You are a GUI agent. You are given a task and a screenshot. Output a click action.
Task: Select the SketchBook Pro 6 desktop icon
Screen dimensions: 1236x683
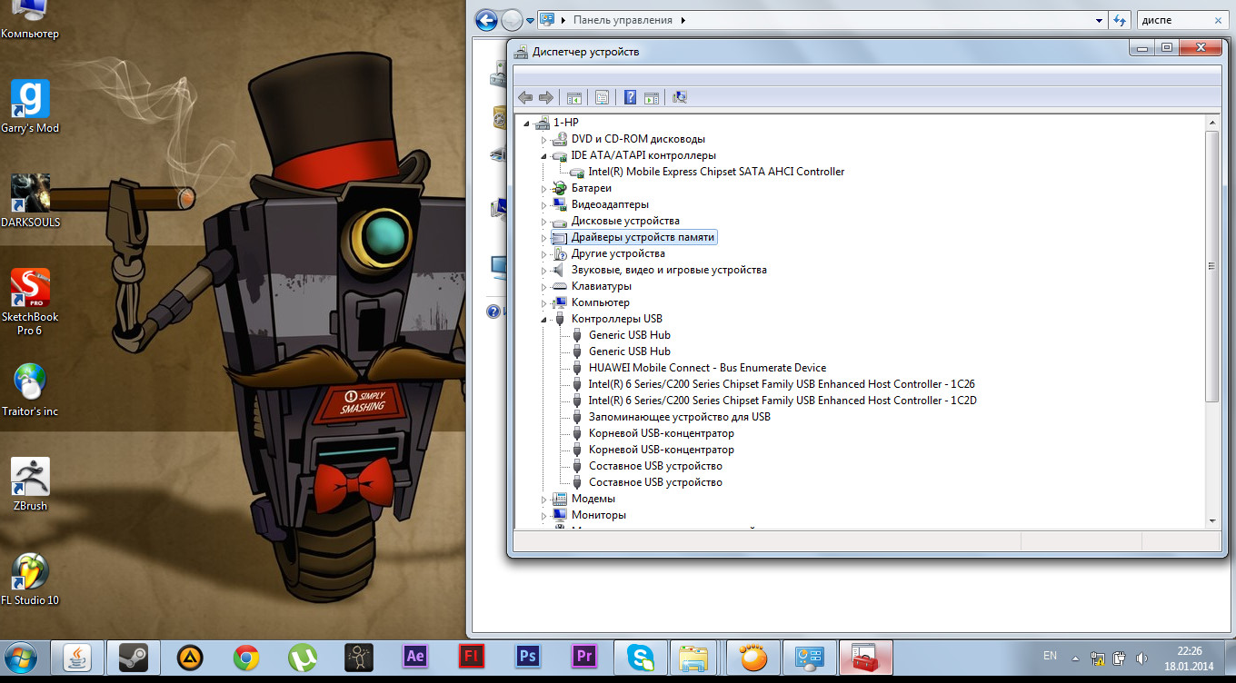[30, 302]
